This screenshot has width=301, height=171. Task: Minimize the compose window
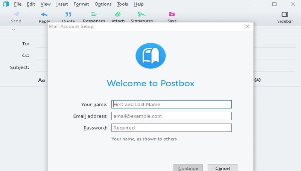click(256, 4)
